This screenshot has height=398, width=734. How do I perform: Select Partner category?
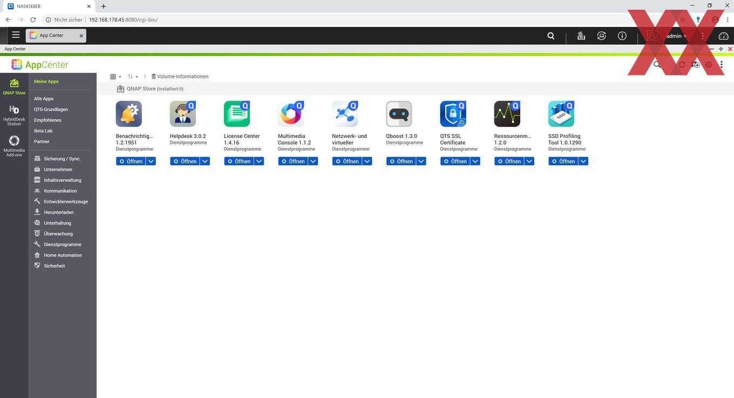click(42, 142)
